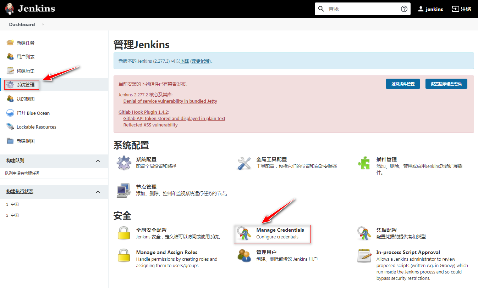Open 新建任务 to create a new job
The height and width of the screenshot is (288, 478).
pyautogui.click(x=25, y=43)
